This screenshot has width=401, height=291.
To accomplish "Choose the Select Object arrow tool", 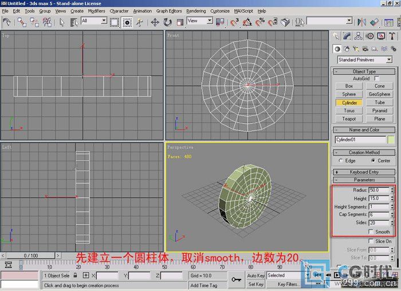I will point(62,22).
